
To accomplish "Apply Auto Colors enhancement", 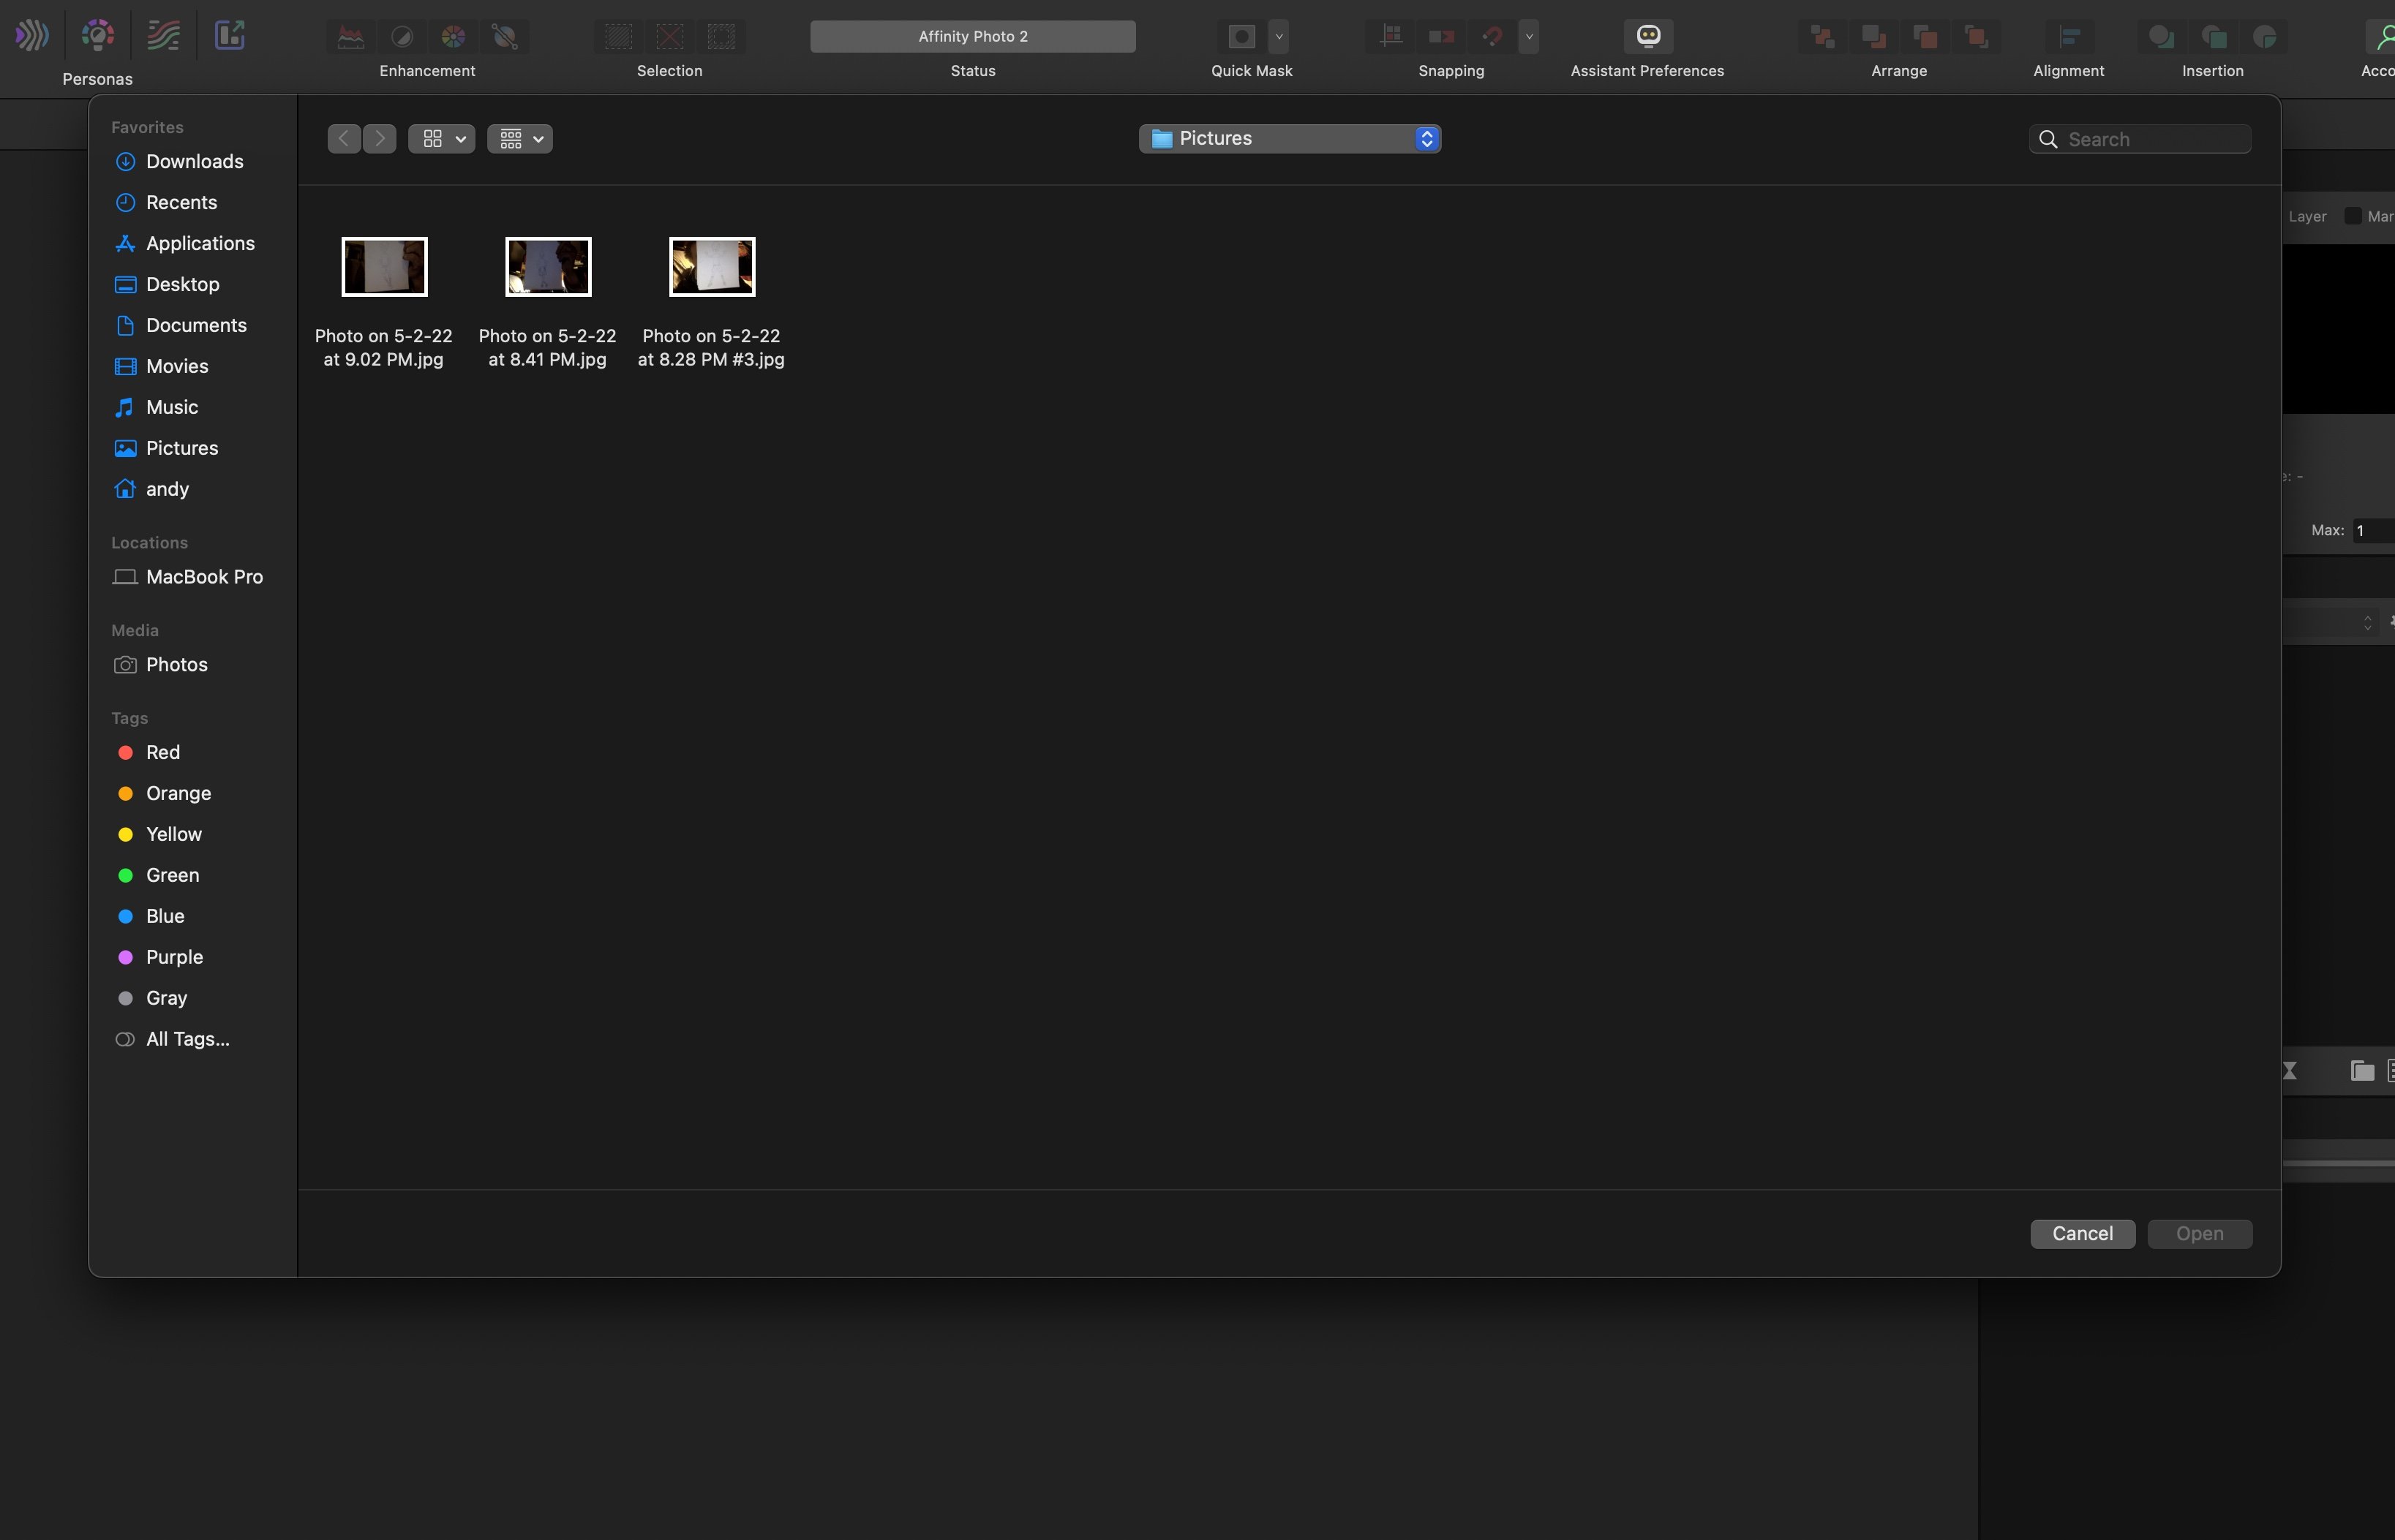I will [454, 37].
